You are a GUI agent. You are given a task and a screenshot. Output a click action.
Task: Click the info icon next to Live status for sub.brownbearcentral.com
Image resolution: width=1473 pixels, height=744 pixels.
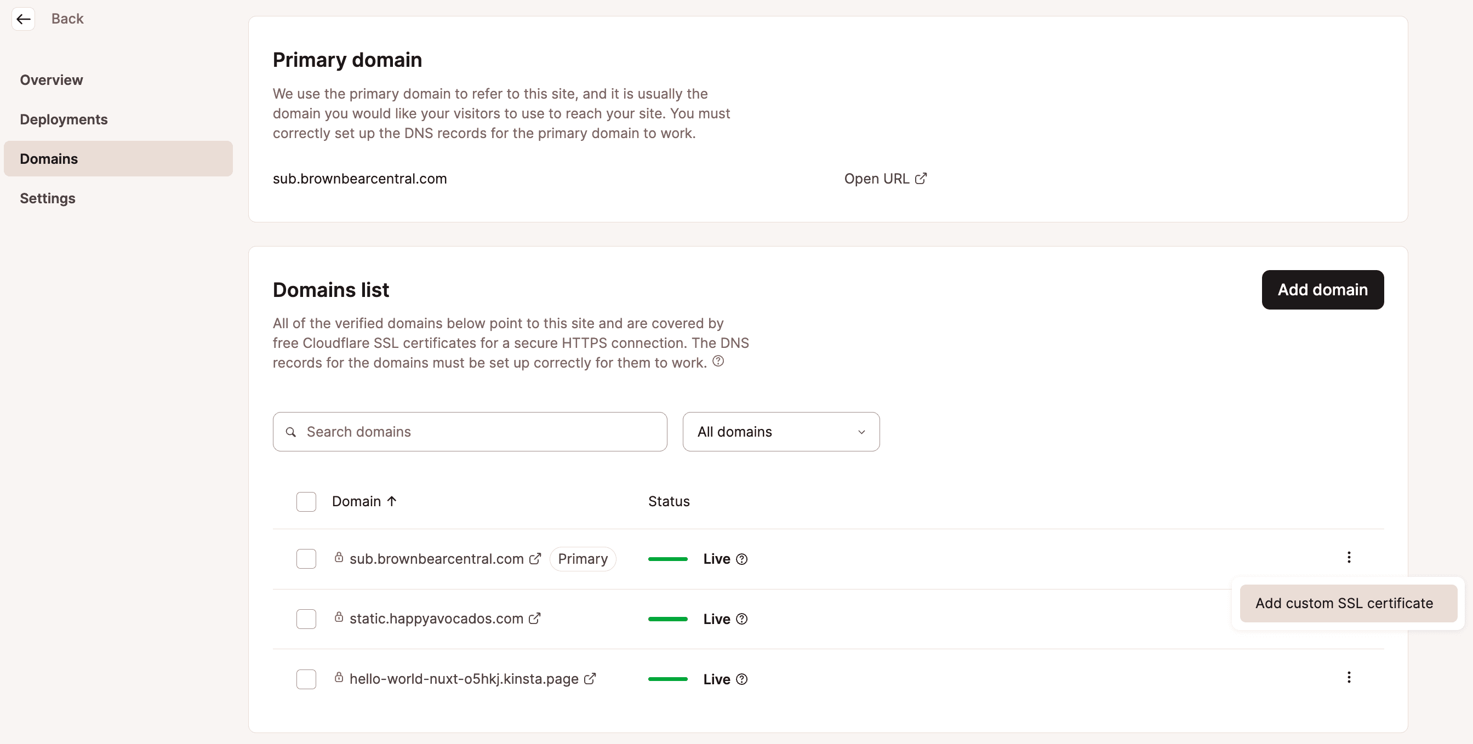point(740,558)
